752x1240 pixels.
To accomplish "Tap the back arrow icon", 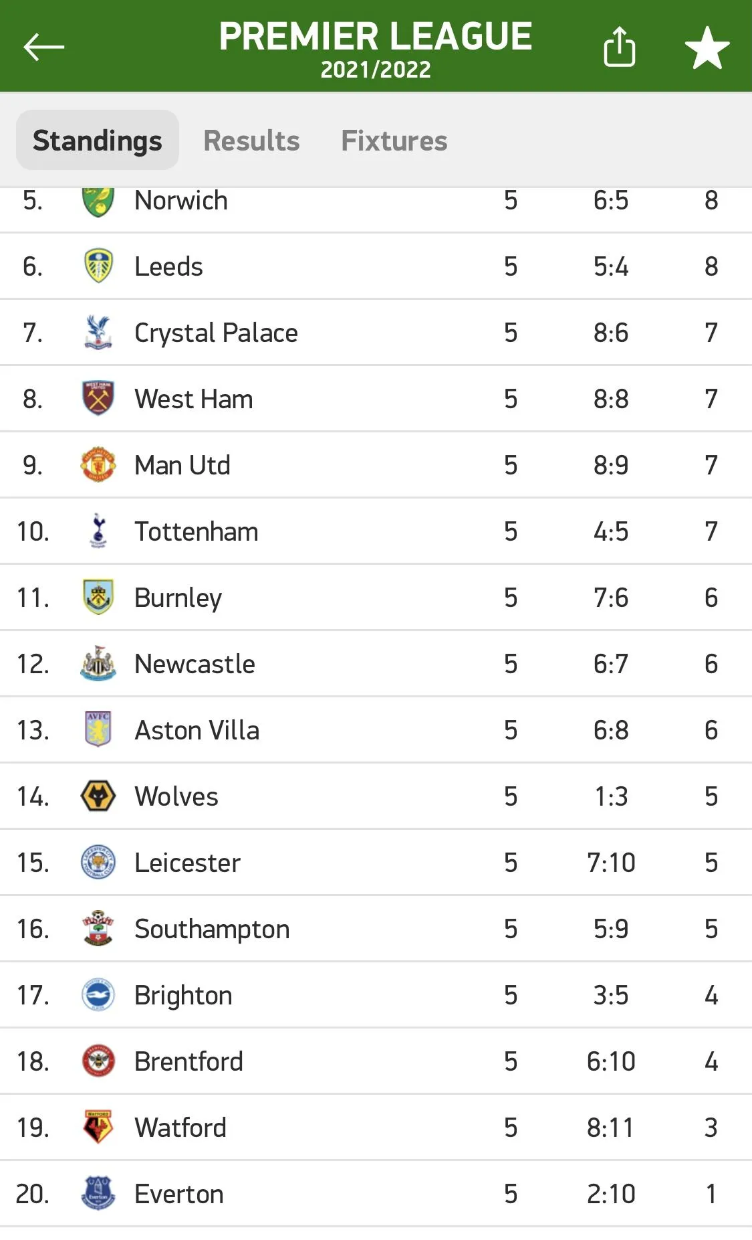I will (43, 47).
